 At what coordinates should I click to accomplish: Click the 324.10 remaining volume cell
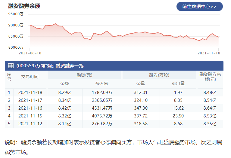141,100
